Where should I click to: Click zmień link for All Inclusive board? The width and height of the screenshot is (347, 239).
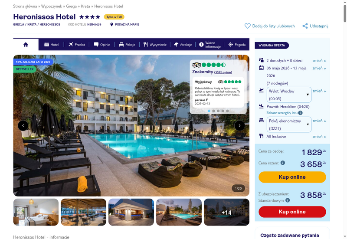point(319,137)
